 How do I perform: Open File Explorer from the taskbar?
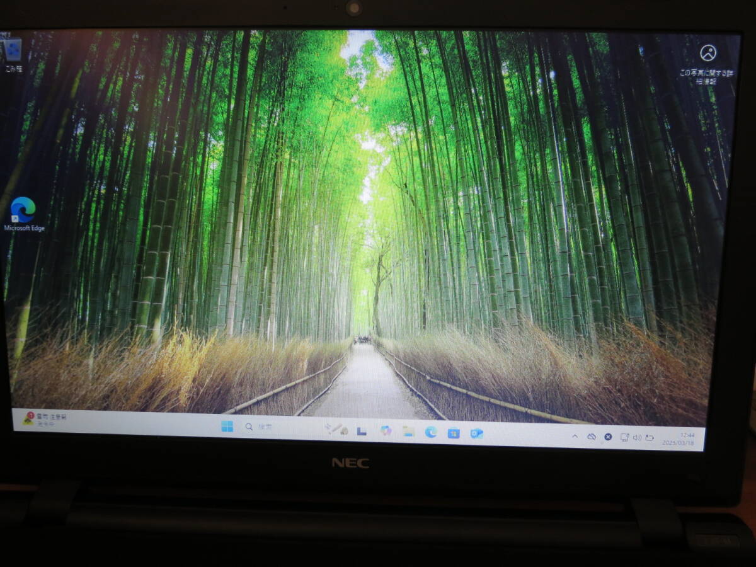coord(408,432)
